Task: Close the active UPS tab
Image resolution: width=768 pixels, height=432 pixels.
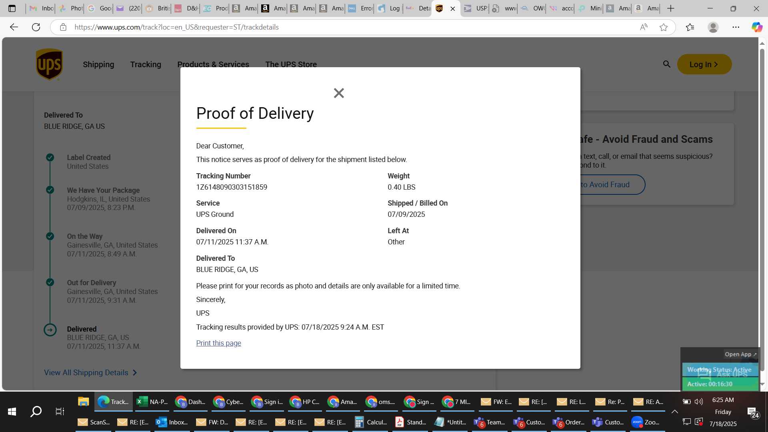Action: point(453,8)
